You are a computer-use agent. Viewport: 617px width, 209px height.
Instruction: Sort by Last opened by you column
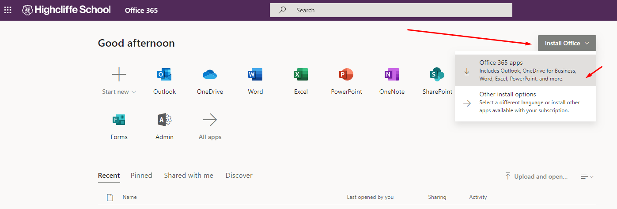point(370,197)
